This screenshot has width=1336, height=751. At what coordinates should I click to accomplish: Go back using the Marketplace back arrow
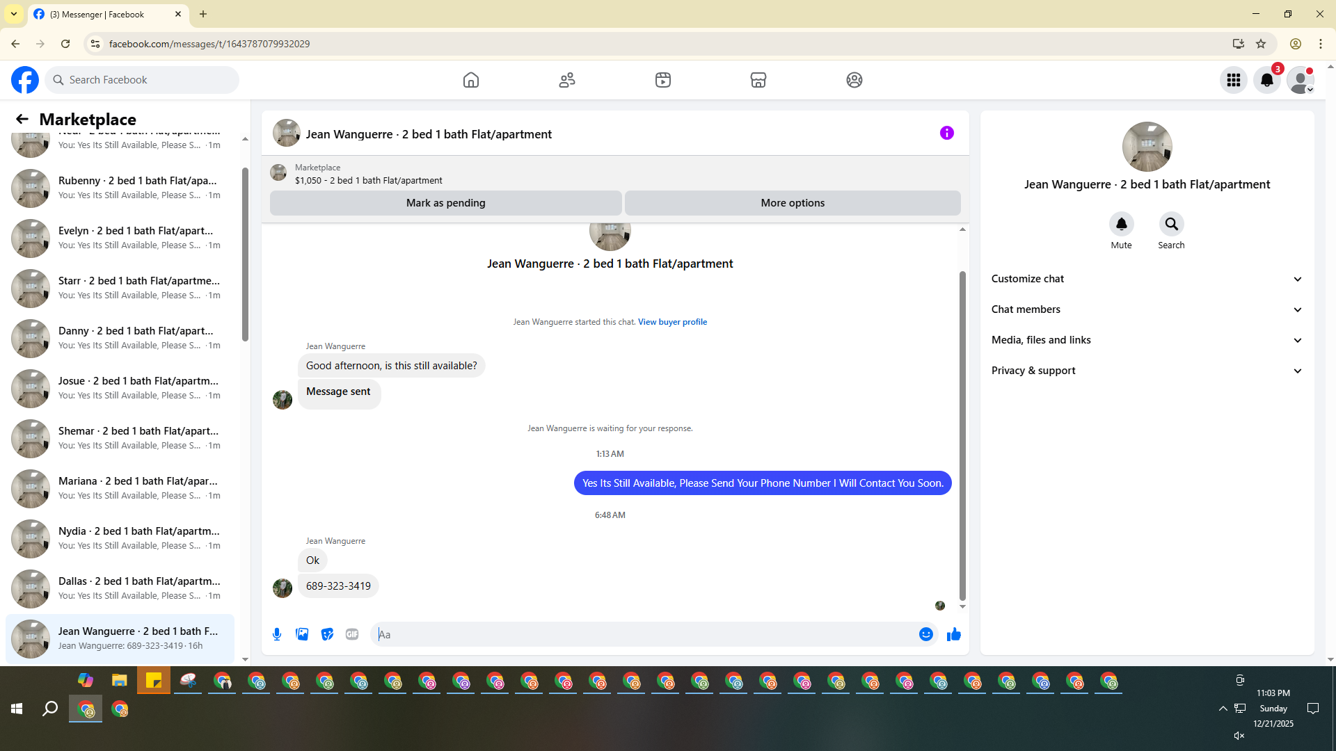[x=22, y=119]
